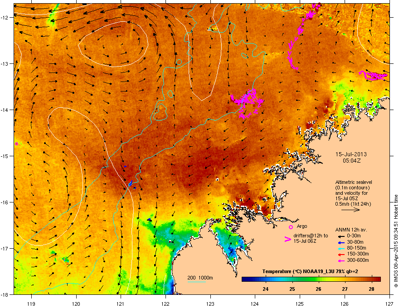
Task: Click the blue ANMN marker near 121.7, -16.4
Action: click(x=149, y=220)
